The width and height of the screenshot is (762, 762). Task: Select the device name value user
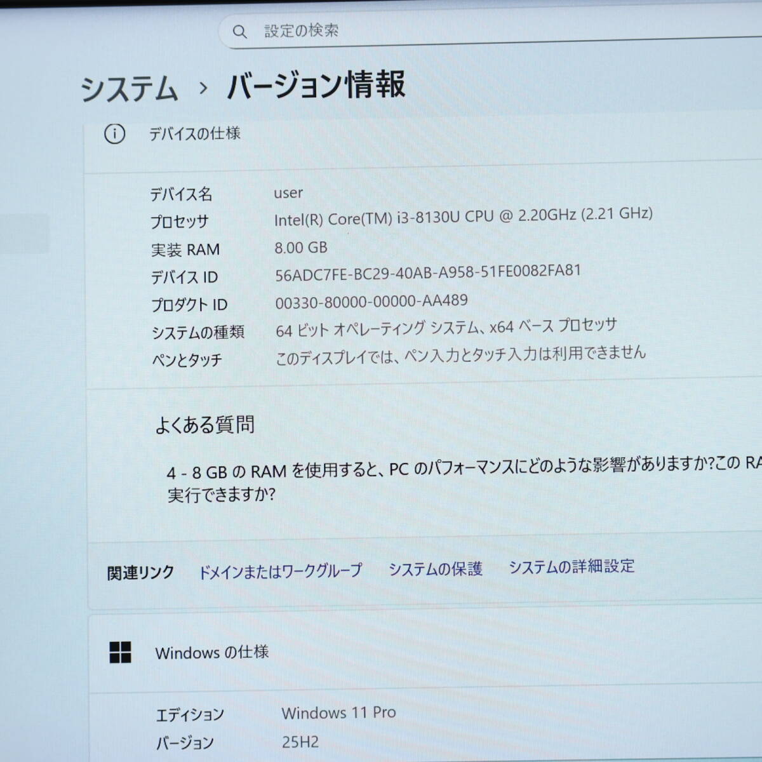pos(288,192)
